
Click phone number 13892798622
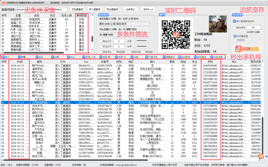pyautogui.click(x=210, y=156)
